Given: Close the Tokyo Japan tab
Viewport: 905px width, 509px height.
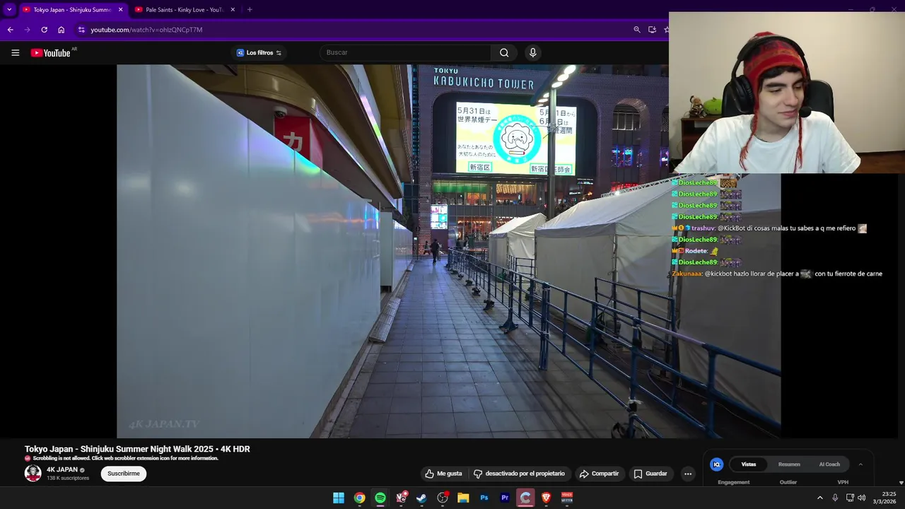Looking at the screenshot, I should (120, 10).
